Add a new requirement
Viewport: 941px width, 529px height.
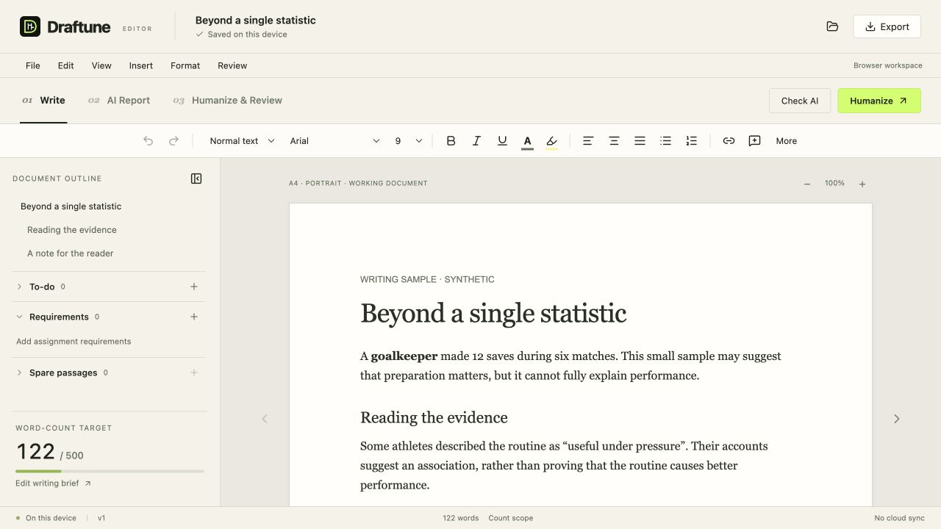tap(194, 317)
